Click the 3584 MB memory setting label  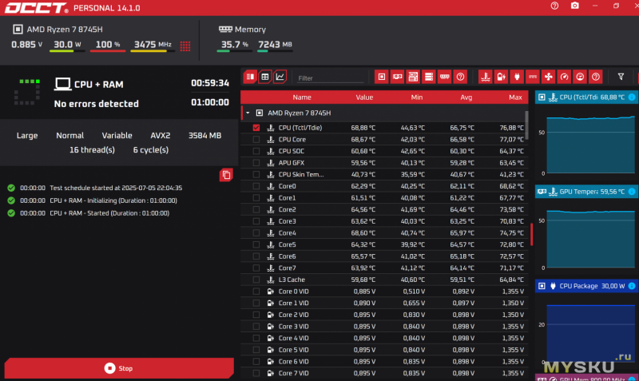[204, 135]
